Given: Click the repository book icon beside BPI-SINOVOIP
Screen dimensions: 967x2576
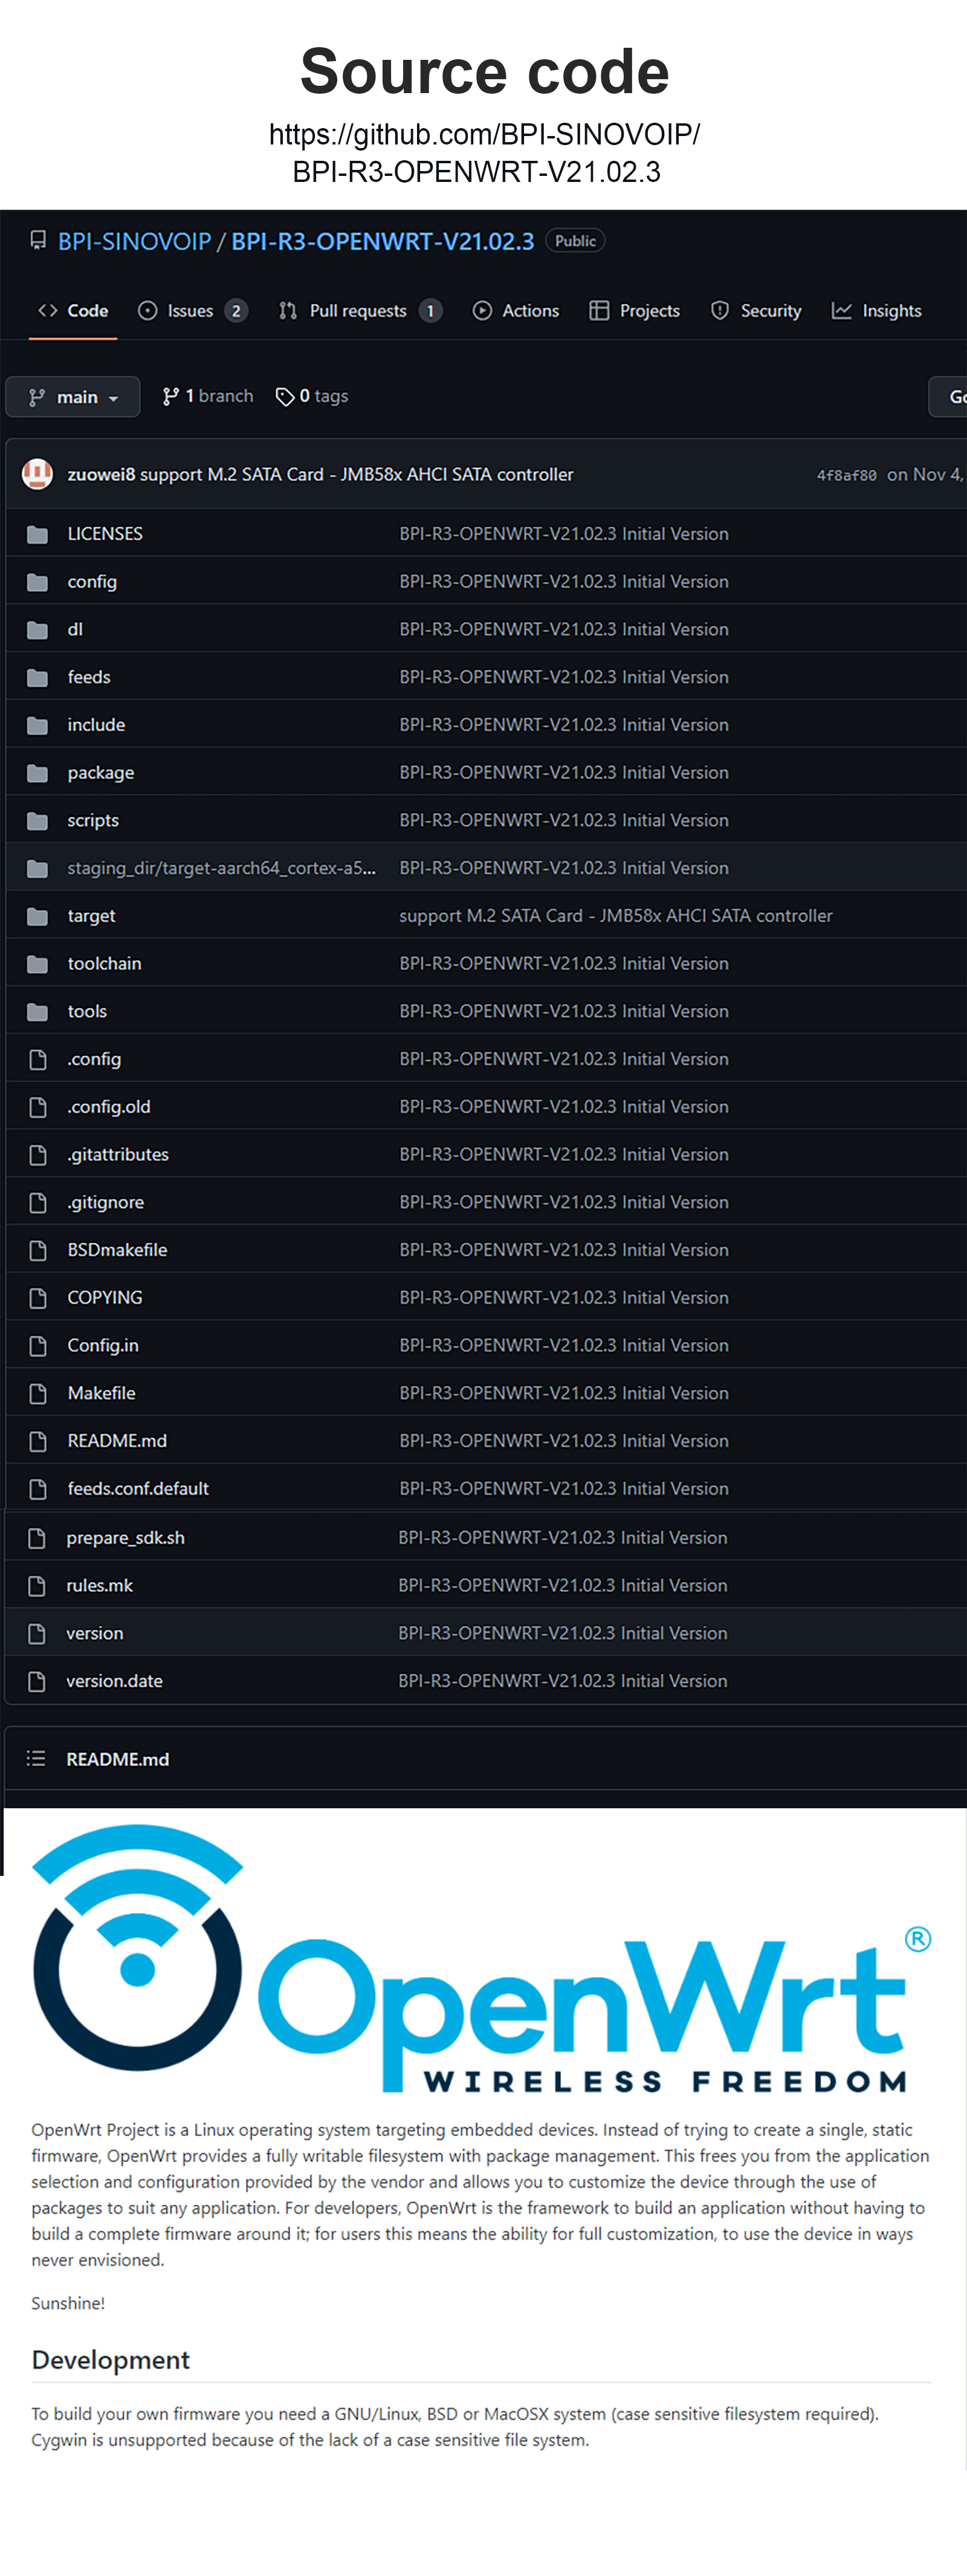Looking at the screenshot, I should click(x=38, y=241).
